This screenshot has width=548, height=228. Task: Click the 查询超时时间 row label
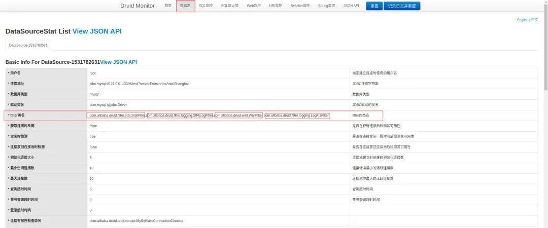[x=21, y=189]
